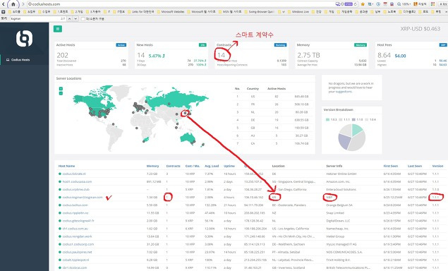This screenshot has height=271, width=448.
Task: Click 'Amazon.com, Inc.' server info cell
Action: (338, 181)
